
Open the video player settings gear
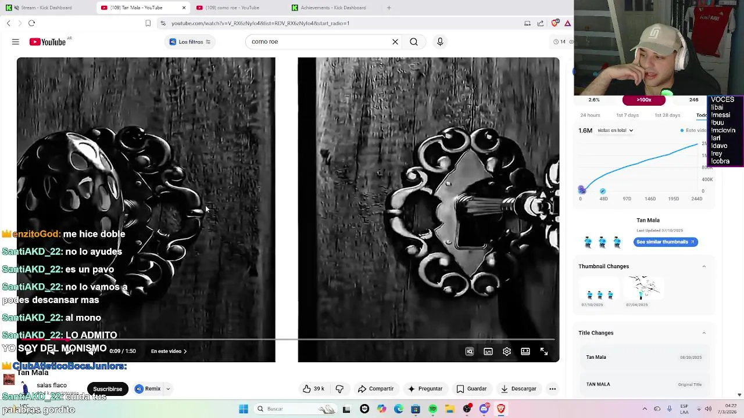point(507,351)
